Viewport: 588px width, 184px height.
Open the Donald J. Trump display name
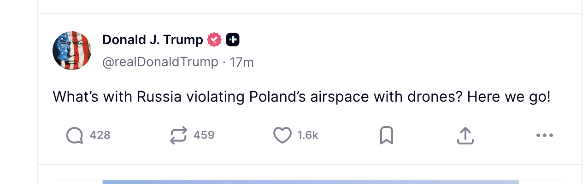(x=153, y=40)
